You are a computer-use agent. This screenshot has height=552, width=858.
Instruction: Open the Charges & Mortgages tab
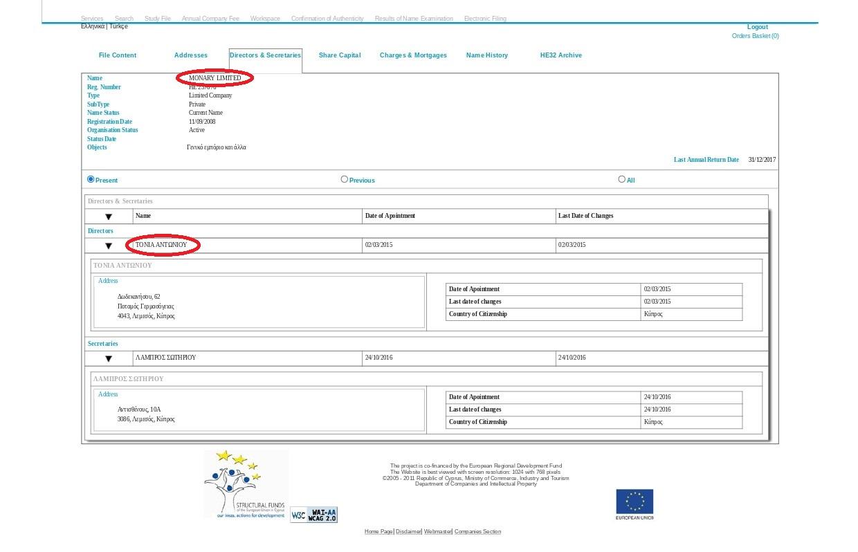pyautogui.click(x=413, y=55)
